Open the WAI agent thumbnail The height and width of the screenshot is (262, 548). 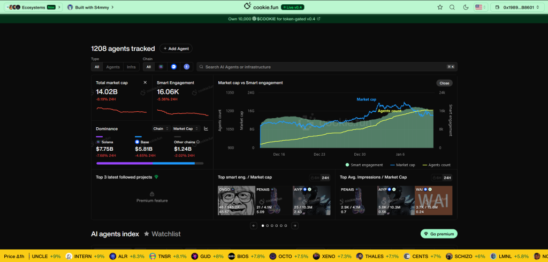click(x=433, y=201)
